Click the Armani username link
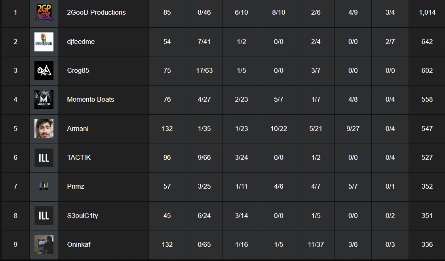445x261 pixels. point(78,129)
